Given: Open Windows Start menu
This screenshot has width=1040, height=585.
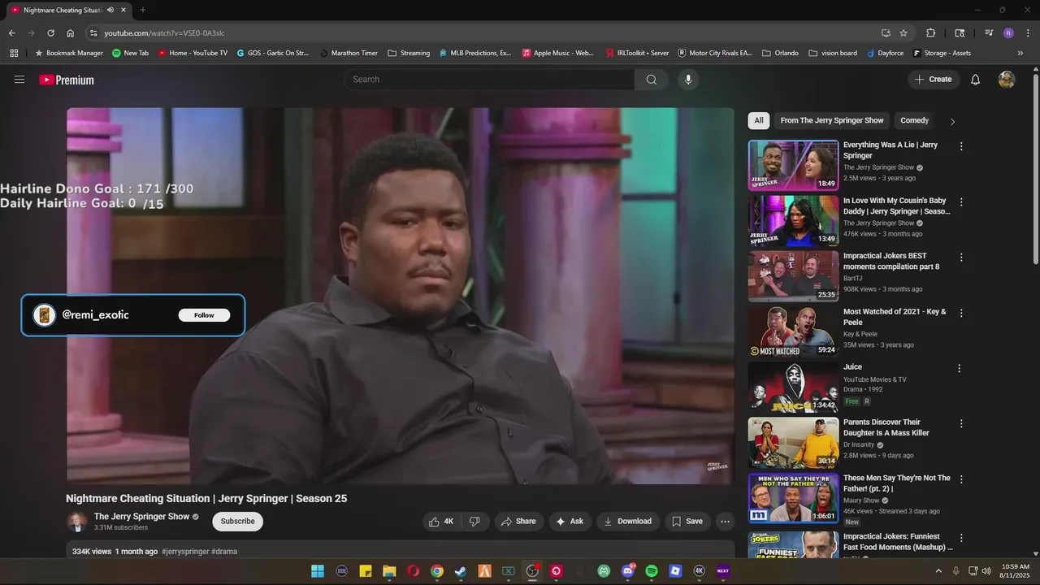Looking at the screenshot, I should click(x=317, y=571).
